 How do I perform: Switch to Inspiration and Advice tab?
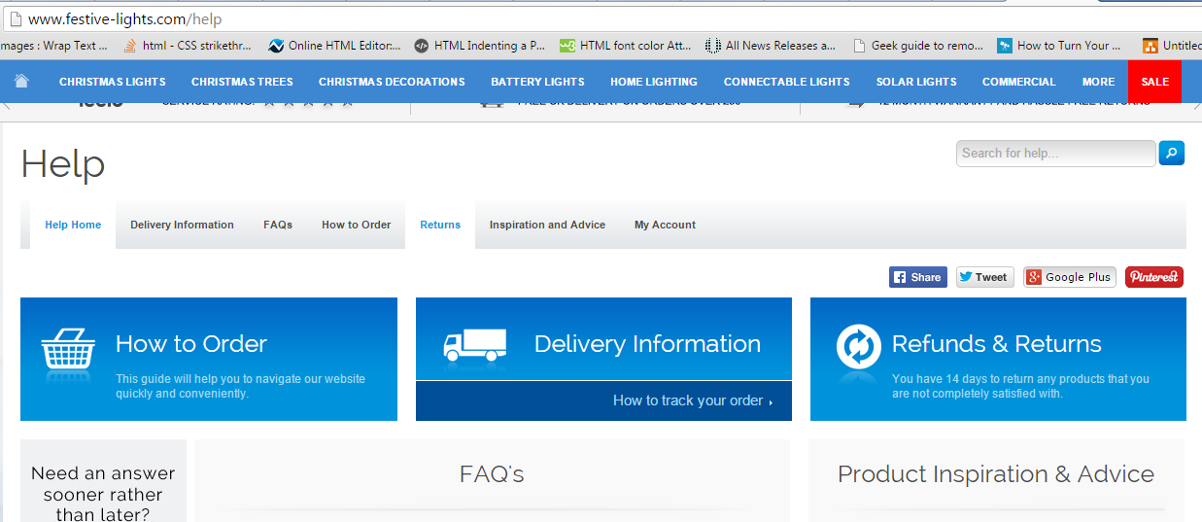point(547,225)
